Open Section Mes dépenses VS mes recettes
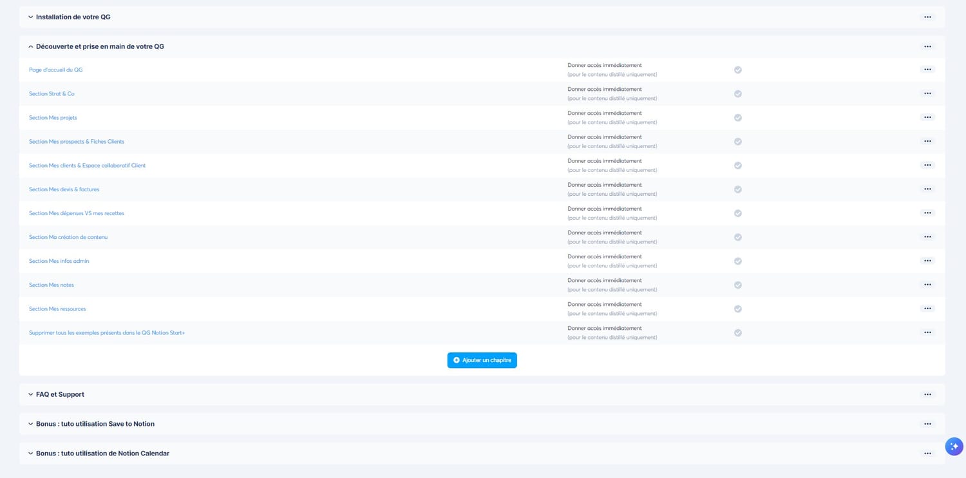This screenshot has width=966, height=478. point(77,213)
